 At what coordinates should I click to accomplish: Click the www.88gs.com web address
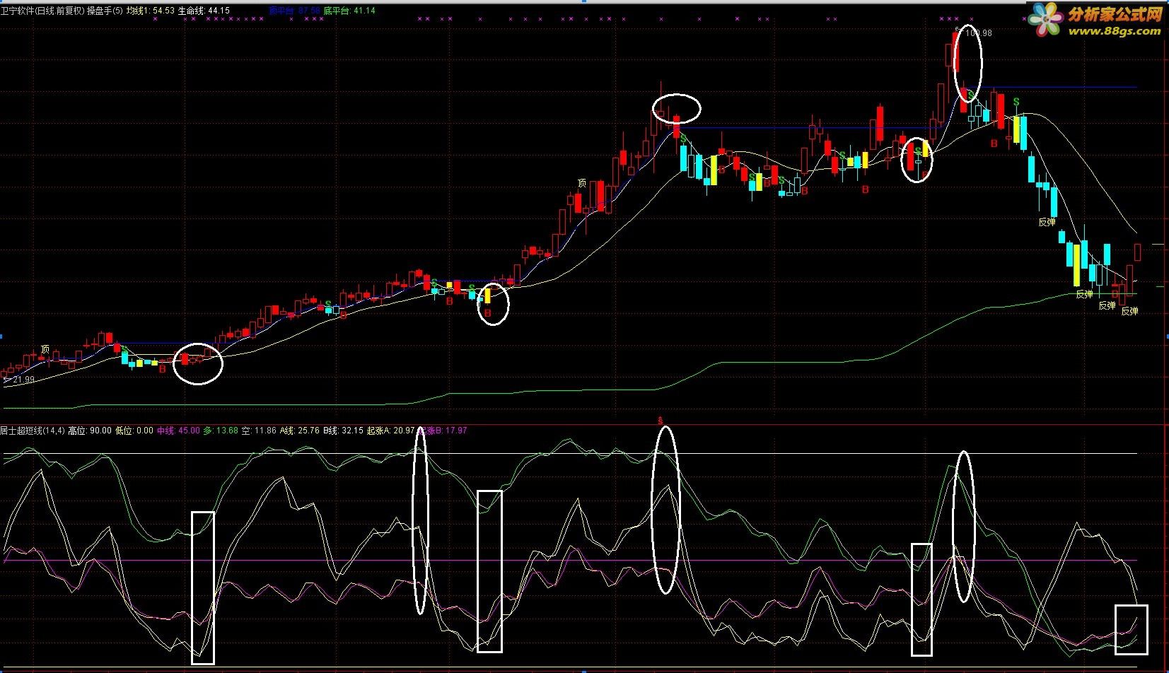[1115, 31]
